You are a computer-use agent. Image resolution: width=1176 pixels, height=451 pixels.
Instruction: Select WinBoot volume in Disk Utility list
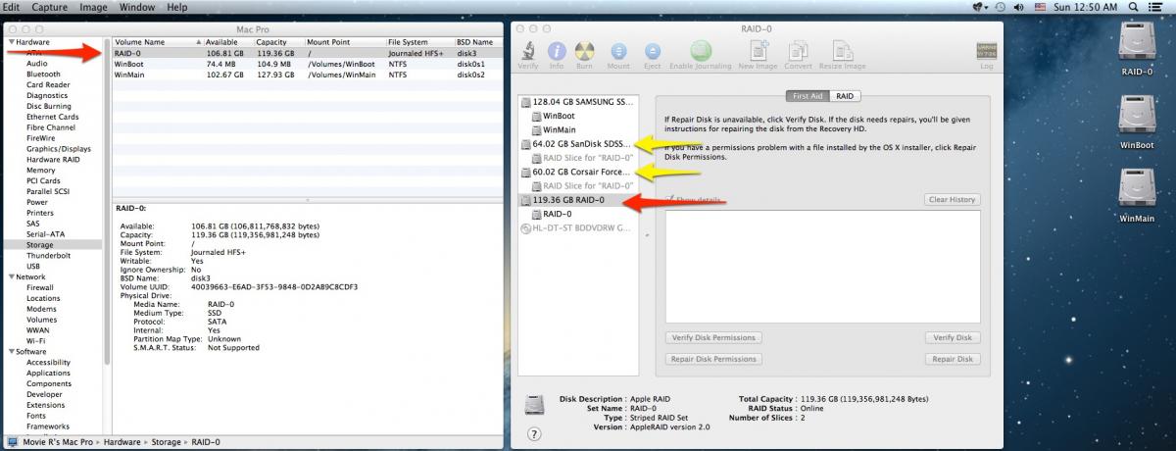559,116
